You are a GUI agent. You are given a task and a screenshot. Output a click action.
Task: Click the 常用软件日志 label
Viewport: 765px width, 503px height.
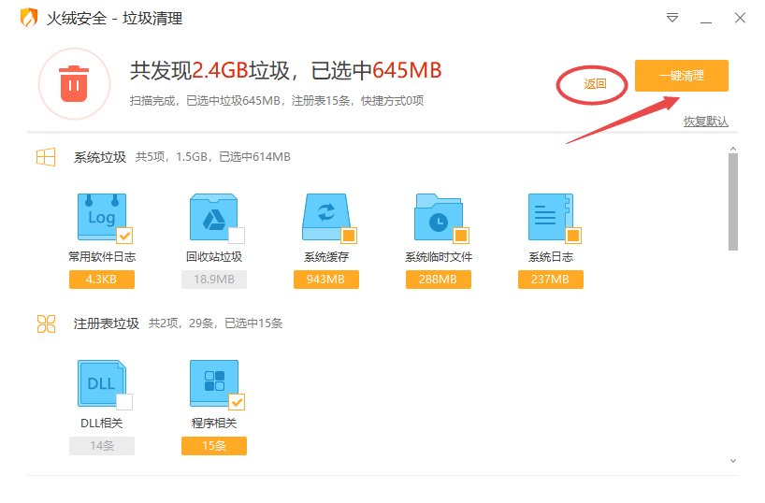[x=102, y=256]
